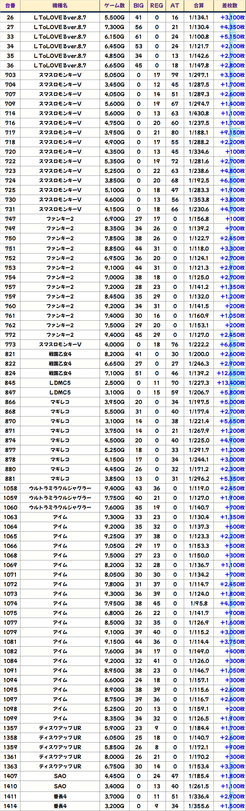Select machine number 747
Screen dimensions: 246x811
[x=10, y=219]
